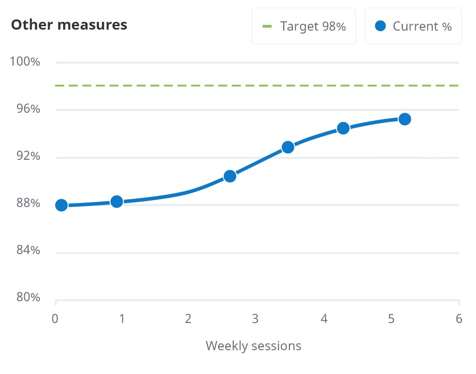Click the "Weekly sessions" axis title
Screen dimensions: 476x374
pyautogui.click(x=254, y=346)
